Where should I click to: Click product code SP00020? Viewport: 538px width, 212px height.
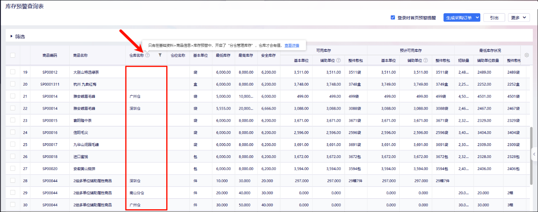point(50,169)
